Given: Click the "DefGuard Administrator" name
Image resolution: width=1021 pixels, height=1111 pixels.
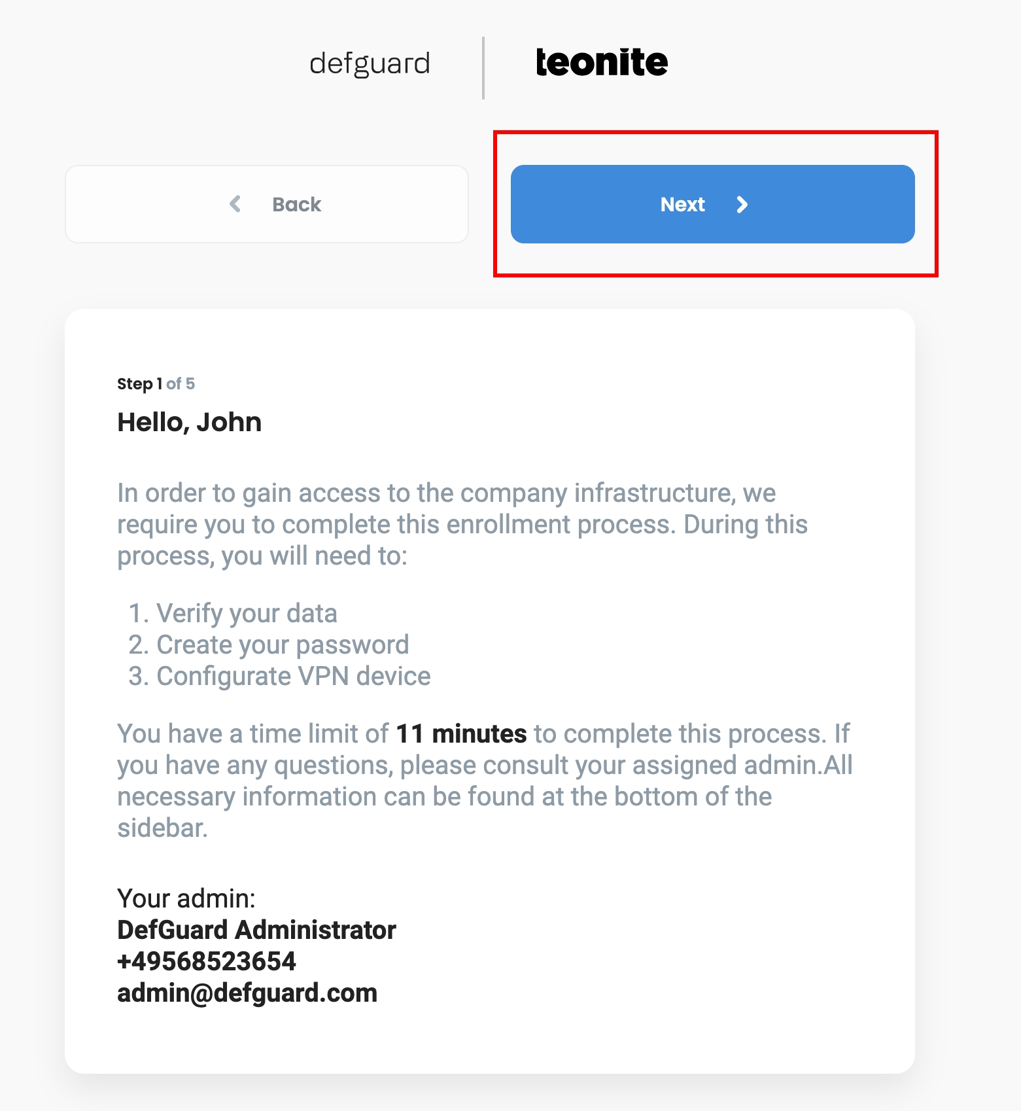Looking at the screenshot, I should pos(256,930).
